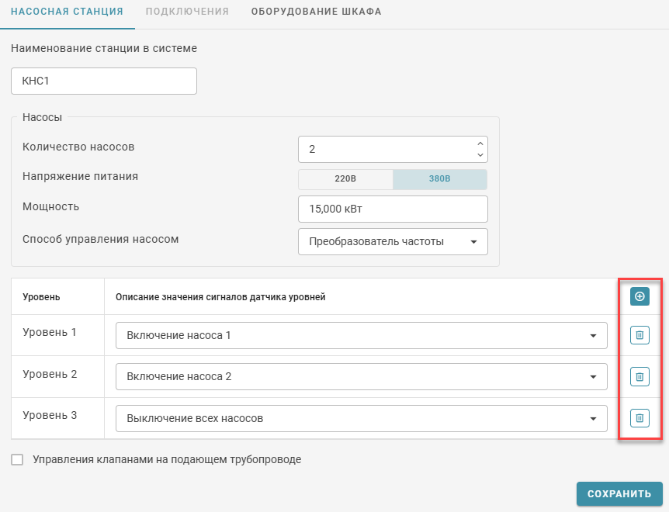Decrease Количество насосов with down arrow
669x512 pixels.
click(x=480, y=154)
